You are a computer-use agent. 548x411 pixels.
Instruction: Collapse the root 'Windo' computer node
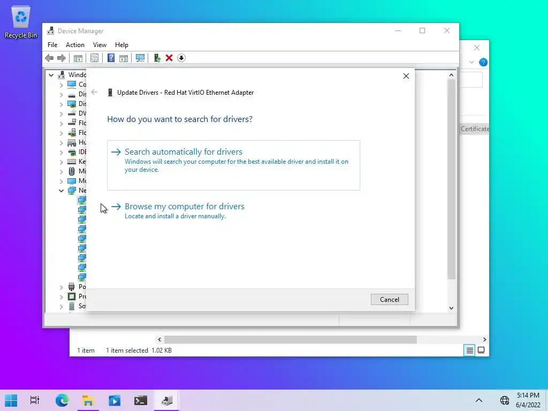[x=51, y=75]
